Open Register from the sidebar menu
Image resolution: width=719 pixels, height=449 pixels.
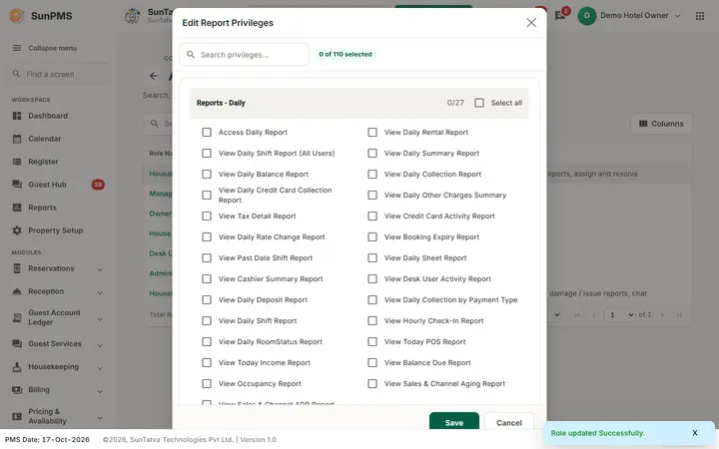coord(44,162)
